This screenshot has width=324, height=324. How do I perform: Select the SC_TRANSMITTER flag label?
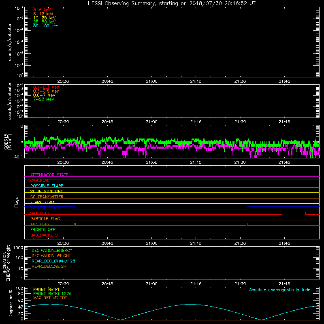coord(47,197)
